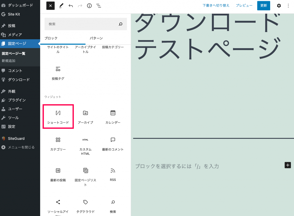The height and width of the screenshot is (216, 294).
Task: Click the black plus add-block button
Action: coord(288,165)
